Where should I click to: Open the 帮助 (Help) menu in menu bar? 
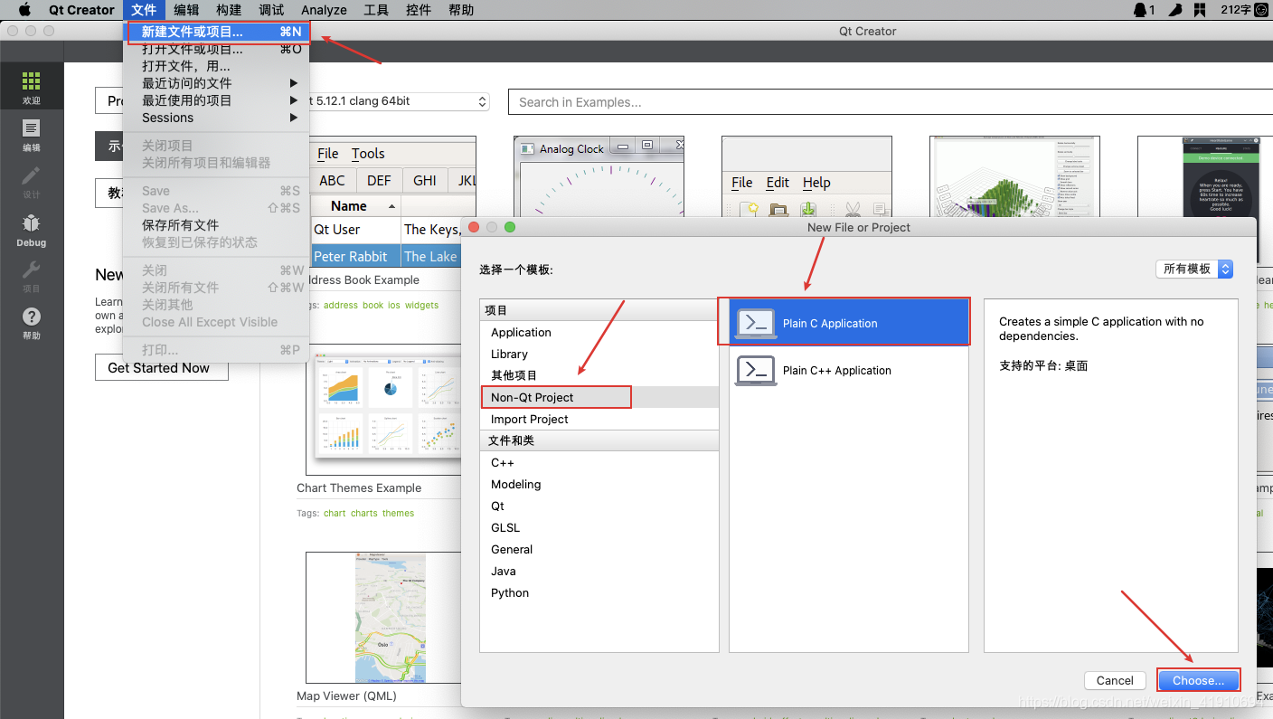point(461,10)
